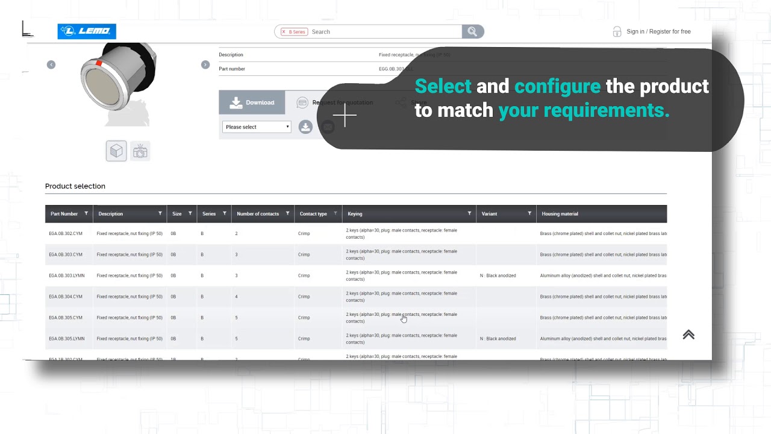Remove the B Series search filter tag
The width and height of the screenshot is (771, 434).
pos(284,32)
